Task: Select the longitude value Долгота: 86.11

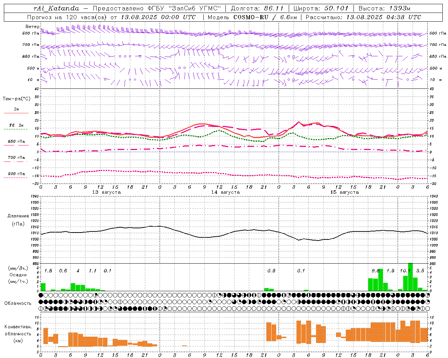Action: (x=257, y=8)
